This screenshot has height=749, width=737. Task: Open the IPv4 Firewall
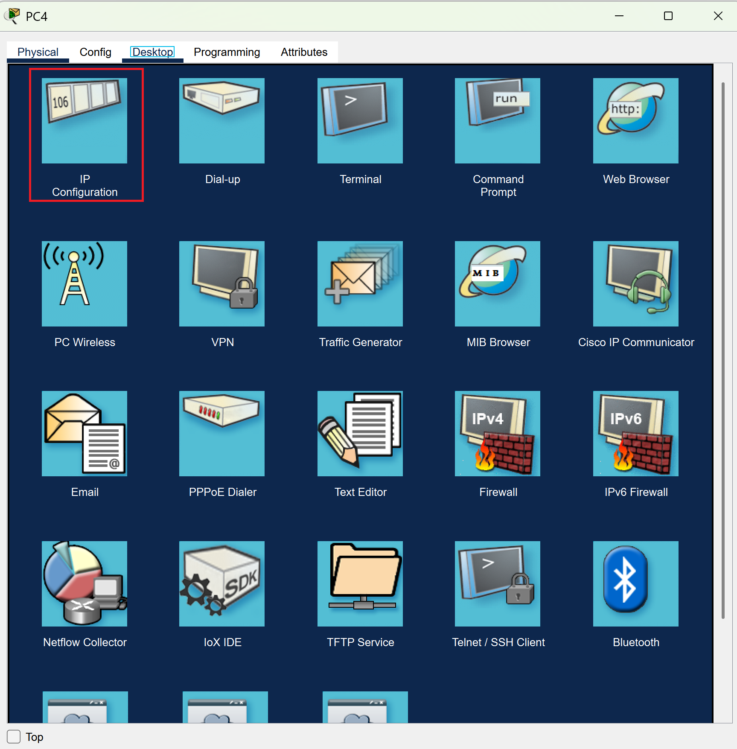tap(498, 434)
